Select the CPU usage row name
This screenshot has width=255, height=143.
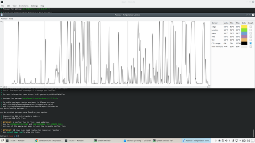coord(216,43)
